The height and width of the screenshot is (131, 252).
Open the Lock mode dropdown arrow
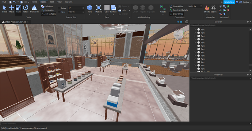pos(130,10)
